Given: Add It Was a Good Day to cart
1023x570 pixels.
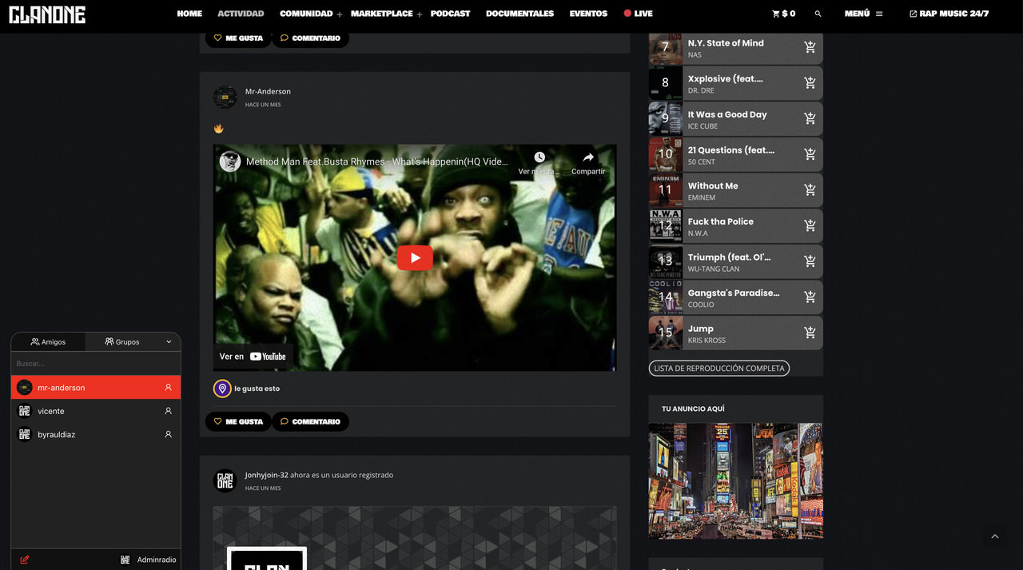Looking at the screenshot, I should click(810, 118).
